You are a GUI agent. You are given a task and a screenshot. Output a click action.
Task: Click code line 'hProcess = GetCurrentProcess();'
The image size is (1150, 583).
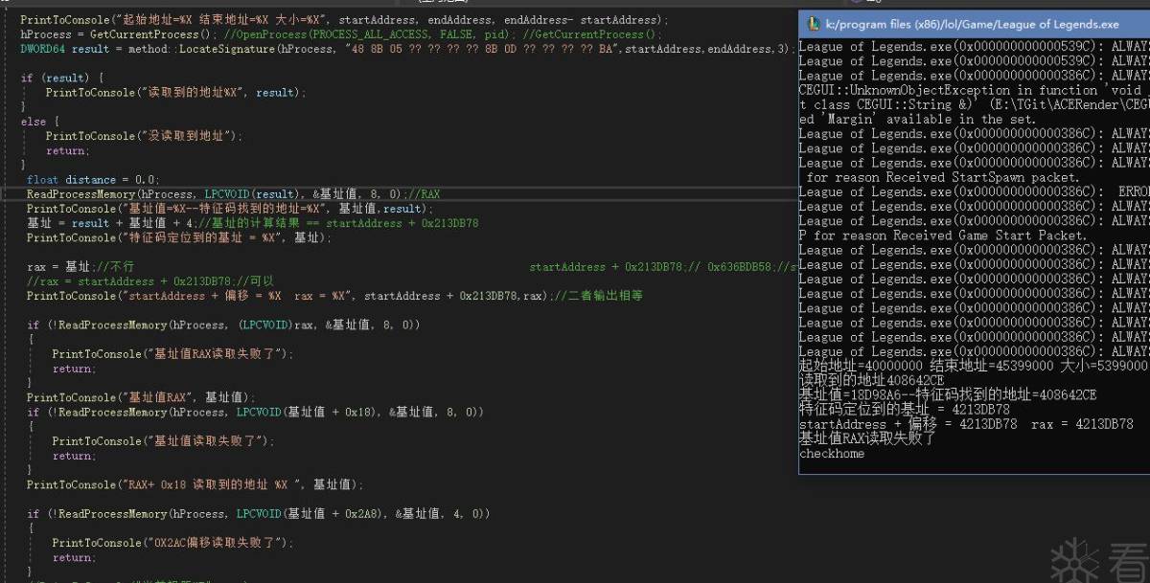341,34
